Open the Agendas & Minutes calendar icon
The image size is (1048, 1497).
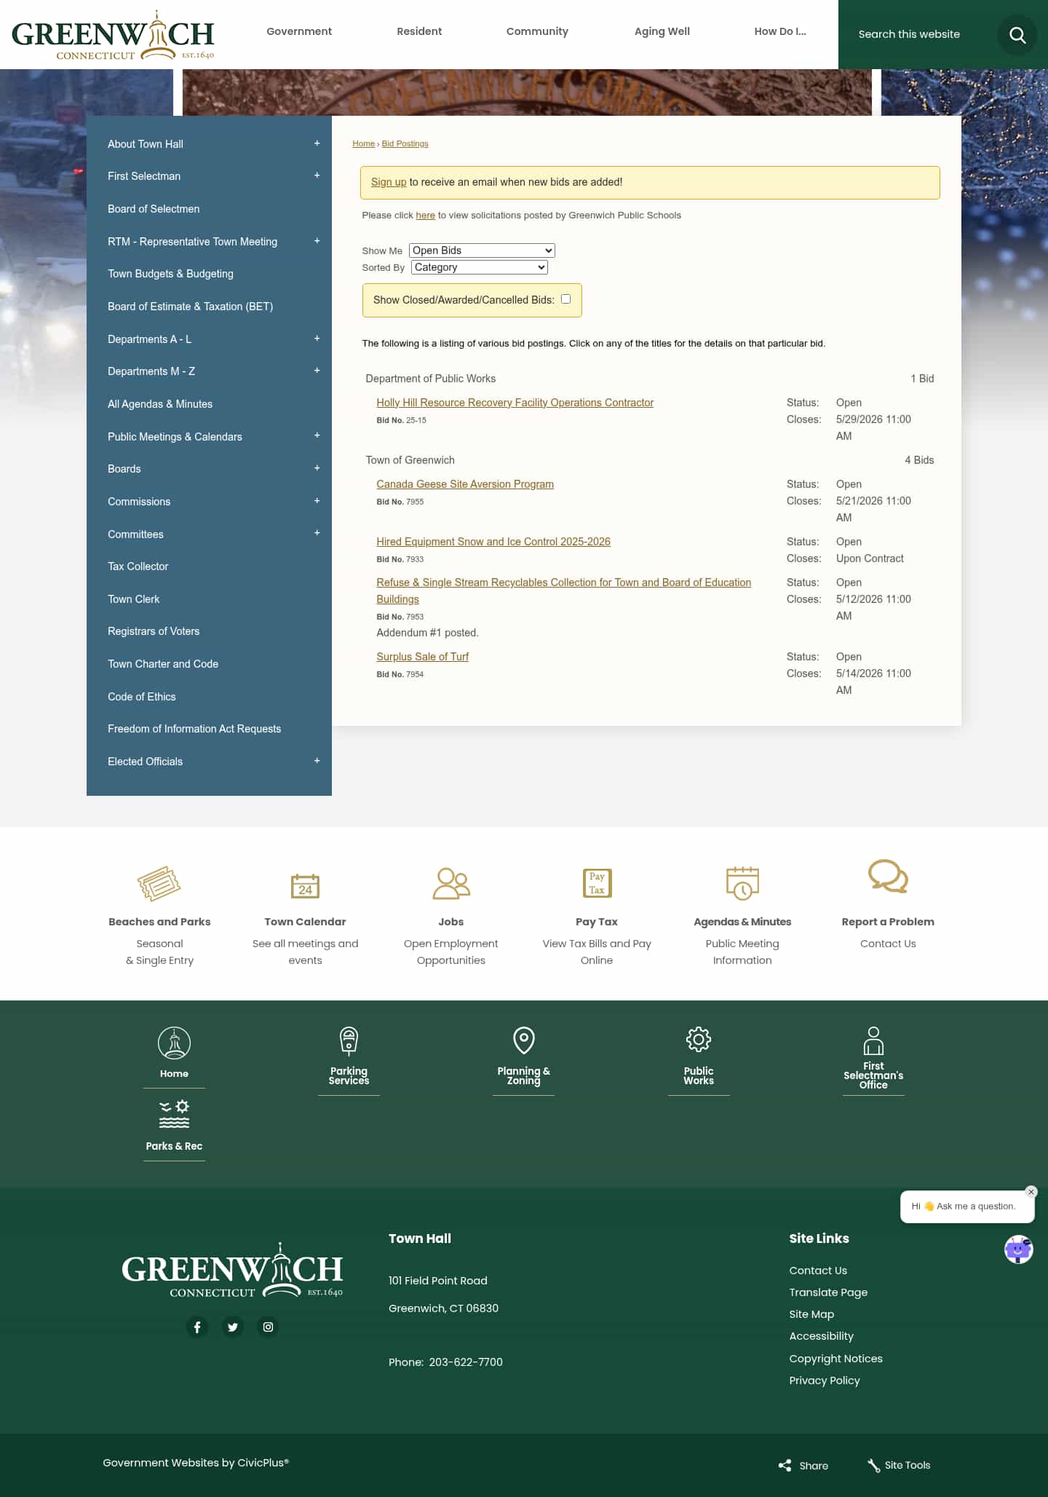742,883
